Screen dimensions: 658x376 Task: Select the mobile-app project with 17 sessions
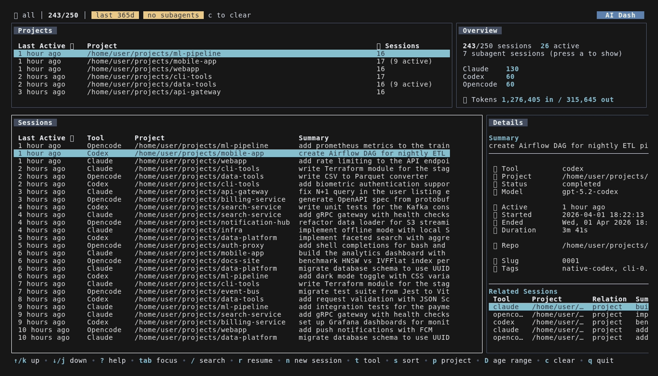(232, 61)
